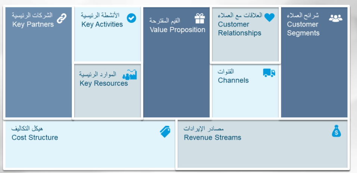Click the price tag icon in Cost Structure
The height and width of the screenshot is (173, 357).
(165, 132)
